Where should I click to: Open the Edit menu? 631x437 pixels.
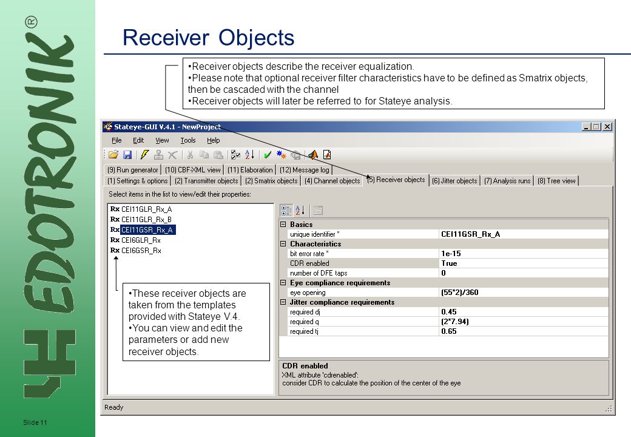138,140
